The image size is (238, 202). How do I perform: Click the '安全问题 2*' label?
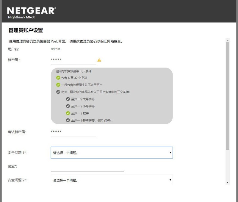[x=17, y=180]
